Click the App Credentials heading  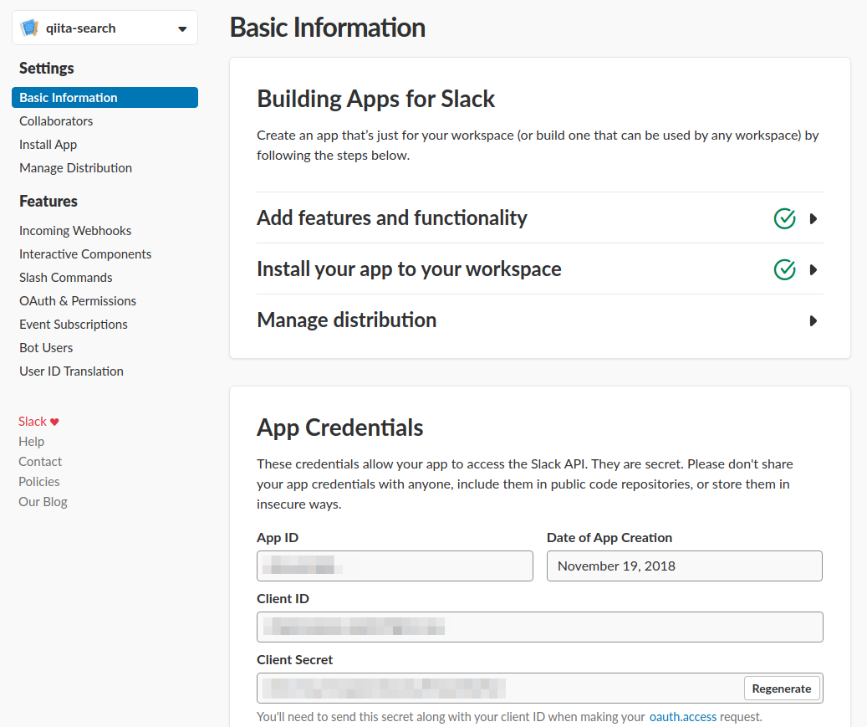click(340, 427)
